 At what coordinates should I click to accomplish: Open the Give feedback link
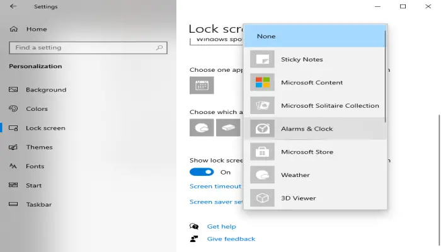231,239
